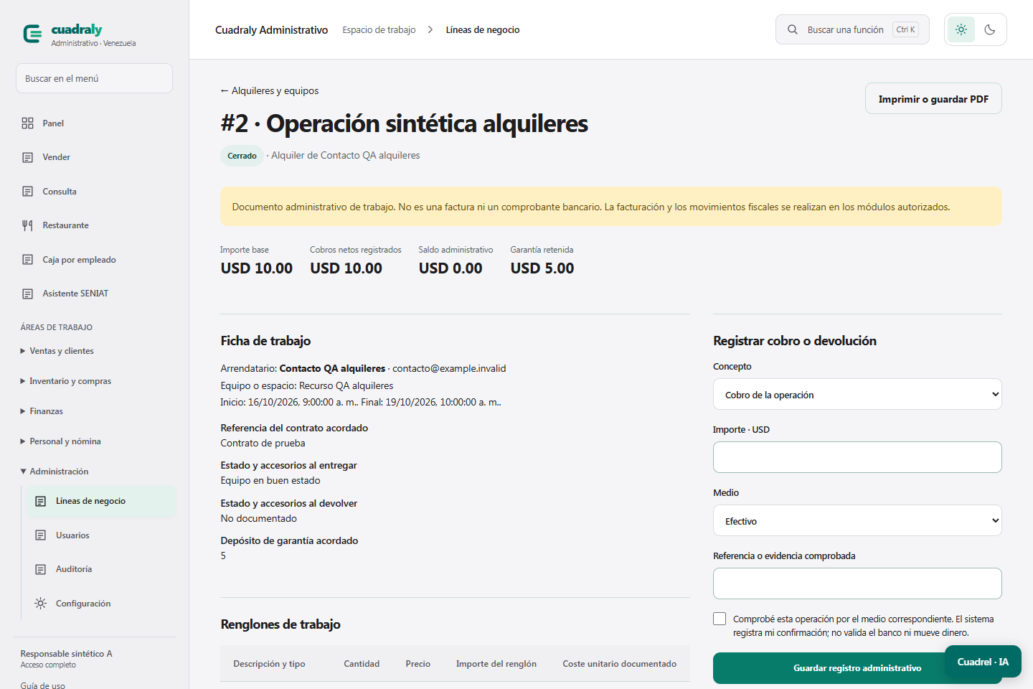The height and width of the screenshot is (689, 1033).
Task: Click the Cuadraly logo icon
Action: [x=32, y=34]
